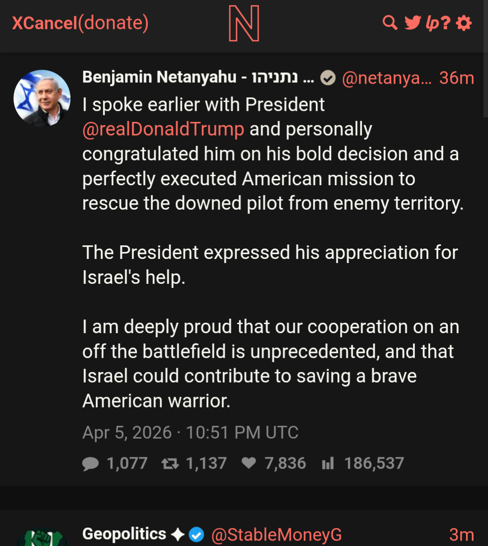Open Benjamin Netanyahu's display name link
Screen dimensions: 488x546
point(190,77)
